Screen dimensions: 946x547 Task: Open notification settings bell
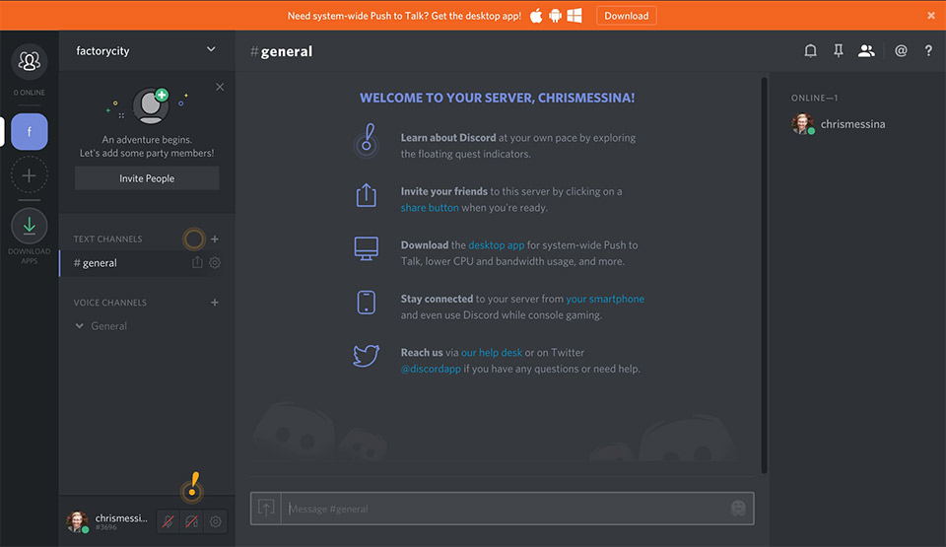click(810, 50)
